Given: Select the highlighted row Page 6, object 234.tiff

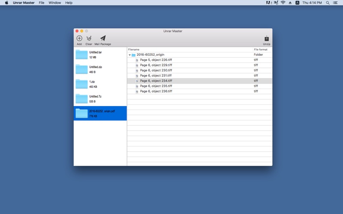Looking at the screenshot, I should click(x=200, y=81).
